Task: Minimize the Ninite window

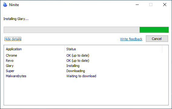Action: [x=137, y=5]
